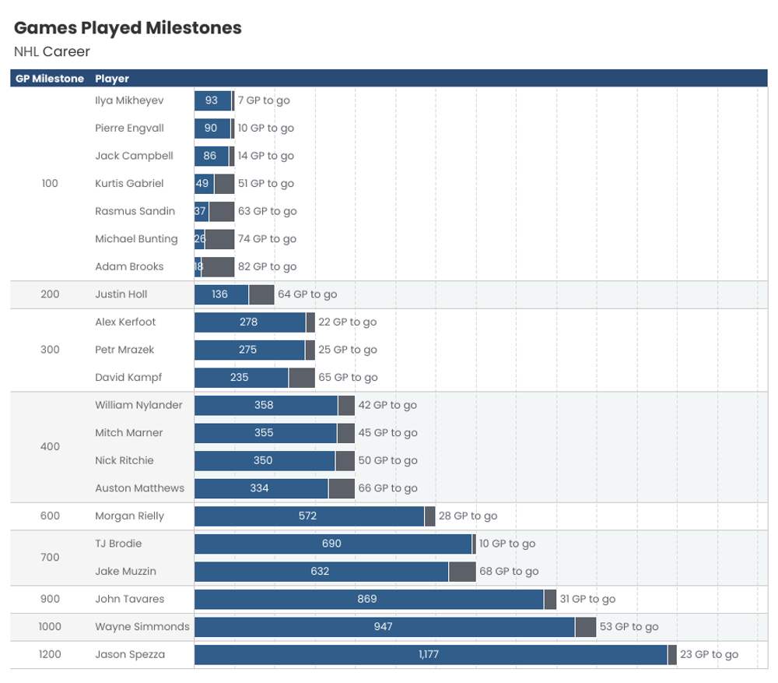Click the 355 games played bar
The width and height of the screenshot is (778, 683).
coord(265,433)
